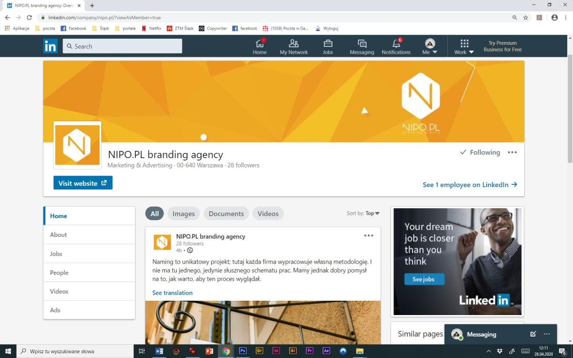Image resolution: width=573 pixels, height=358 pixels.
Task: Open About in the left sidebar
Action: tap(59, 235)
